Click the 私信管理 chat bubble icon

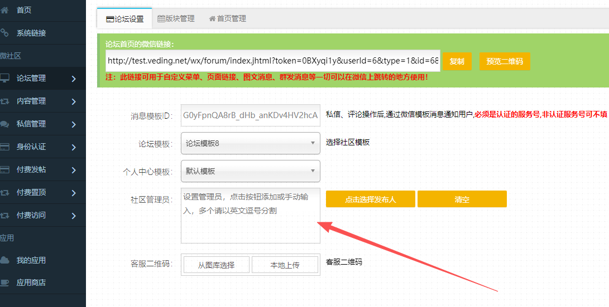(x=5, y=124)
